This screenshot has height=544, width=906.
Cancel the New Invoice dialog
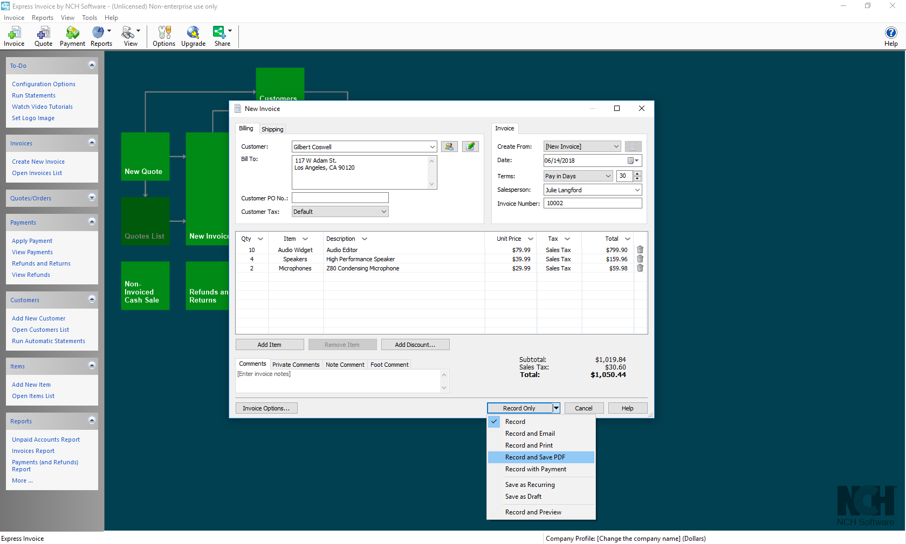pyautogui.click(x=584, y=408)
